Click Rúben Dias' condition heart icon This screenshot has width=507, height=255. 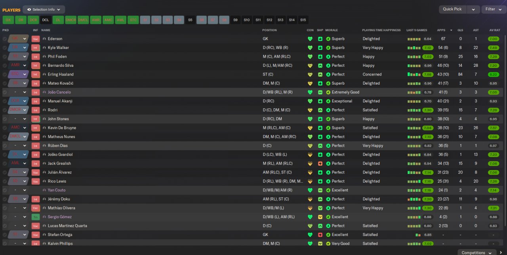[x=310, y=145]
